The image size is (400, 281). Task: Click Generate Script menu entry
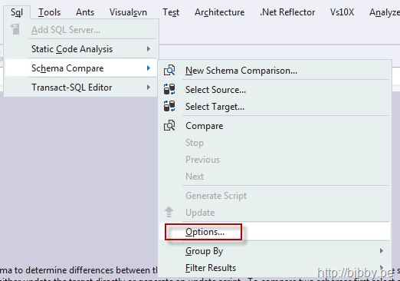(274, 196)
